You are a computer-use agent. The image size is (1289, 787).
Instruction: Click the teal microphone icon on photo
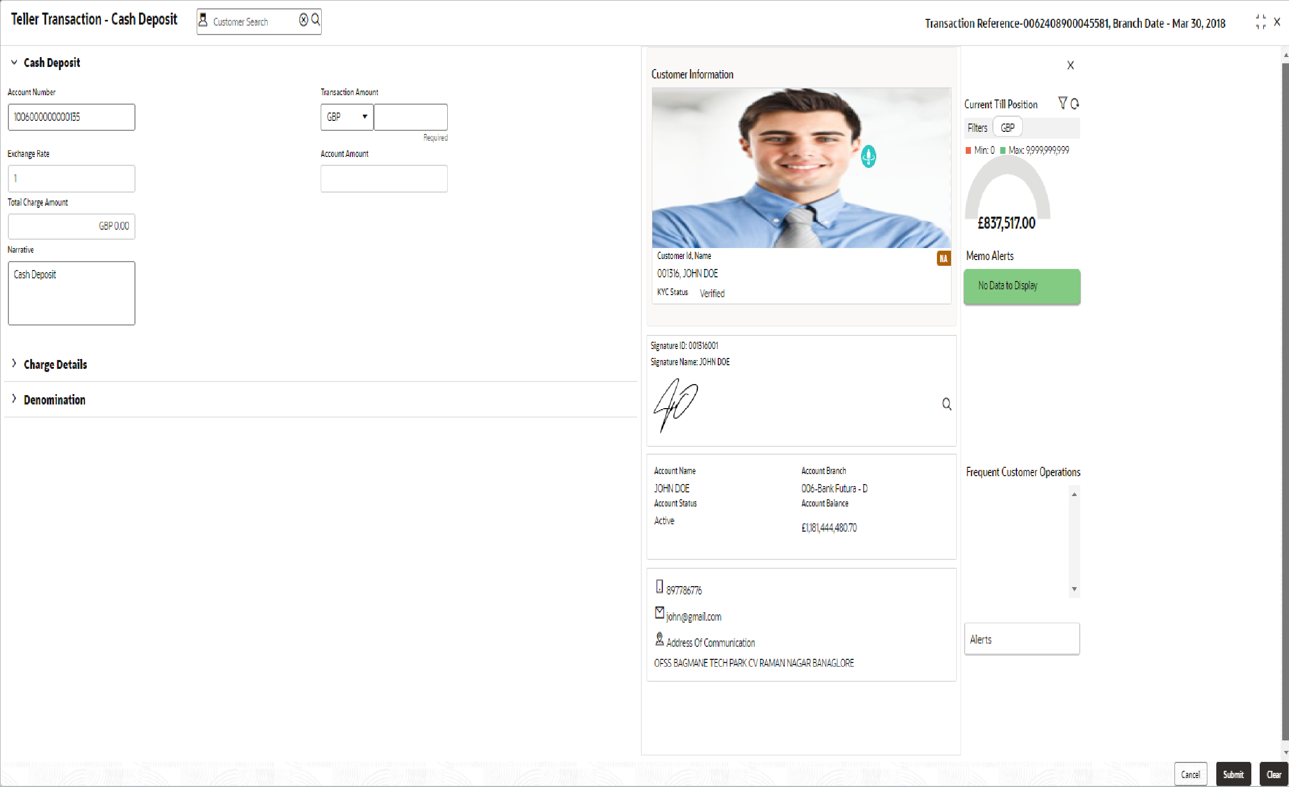tap(868, 156)
